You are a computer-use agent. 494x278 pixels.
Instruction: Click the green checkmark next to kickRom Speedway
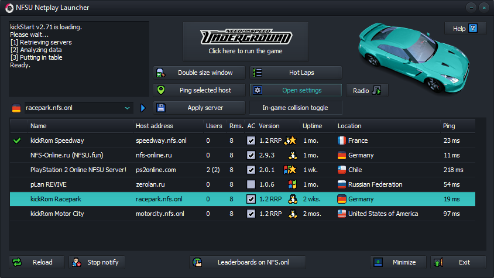(17, 140)
